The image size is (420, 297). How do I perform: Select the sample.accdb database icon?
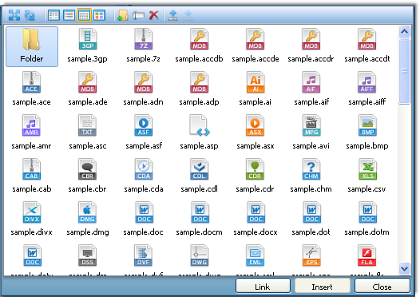tap(200, 39)
